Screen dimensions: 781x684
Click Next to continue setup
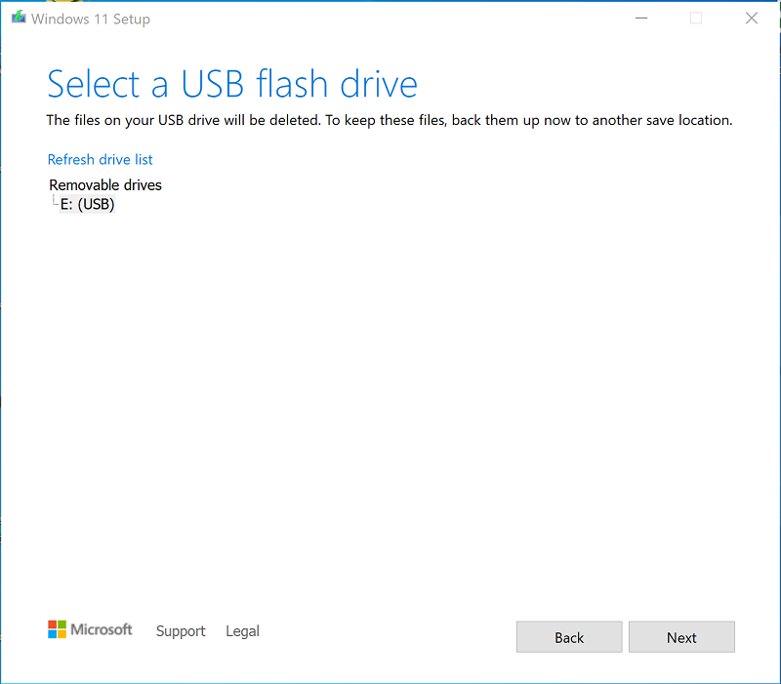[681, 636]
